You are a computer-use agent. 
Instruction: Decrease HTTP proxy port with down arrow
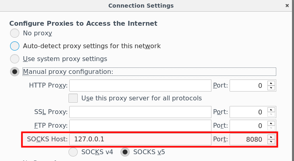[271, 88]
